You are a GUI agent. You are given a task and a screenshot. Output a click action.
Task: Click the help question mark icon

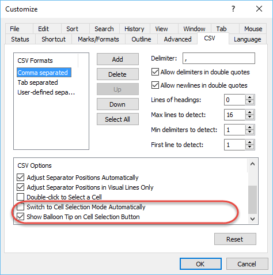click(x=233, y=9)
